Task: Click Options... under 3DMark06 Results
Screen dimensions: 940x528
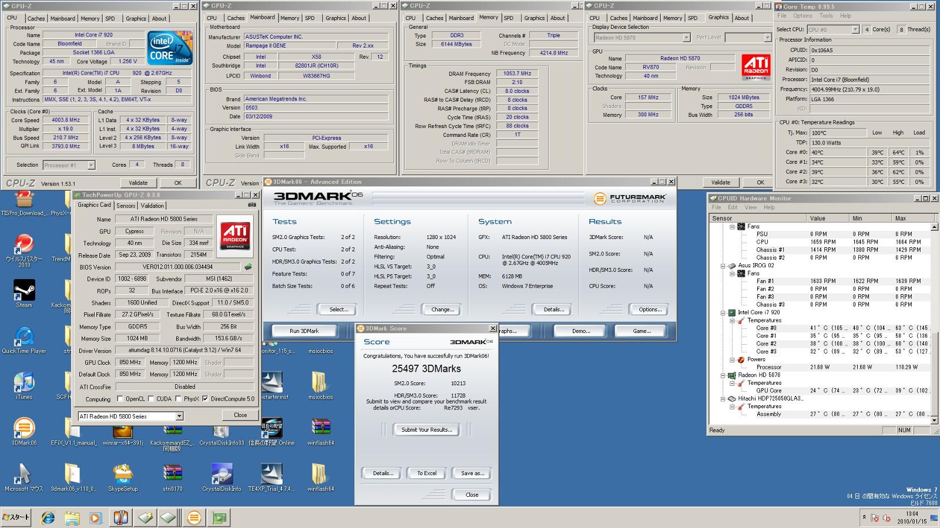Action: pyautogui.click(x=650, y=310)
